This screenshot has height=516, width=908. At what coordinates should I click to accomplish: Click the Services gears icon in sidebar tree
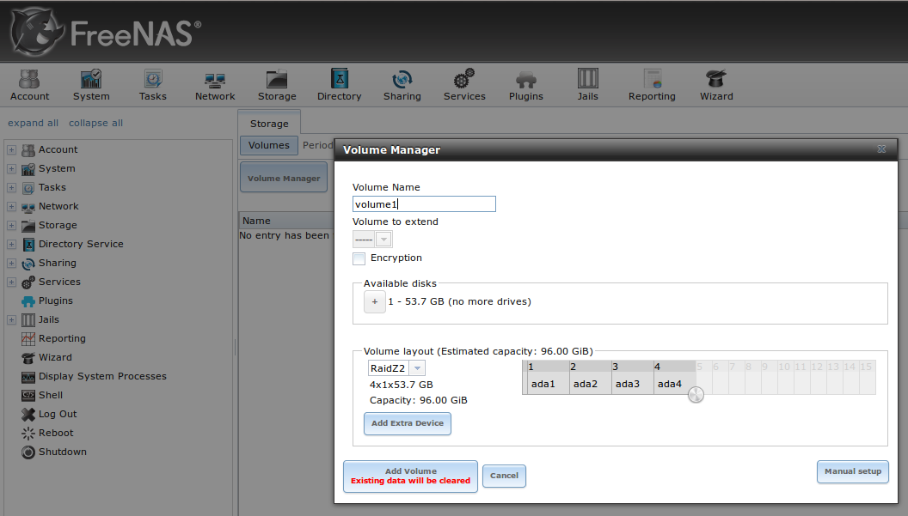tap(28, 282)
